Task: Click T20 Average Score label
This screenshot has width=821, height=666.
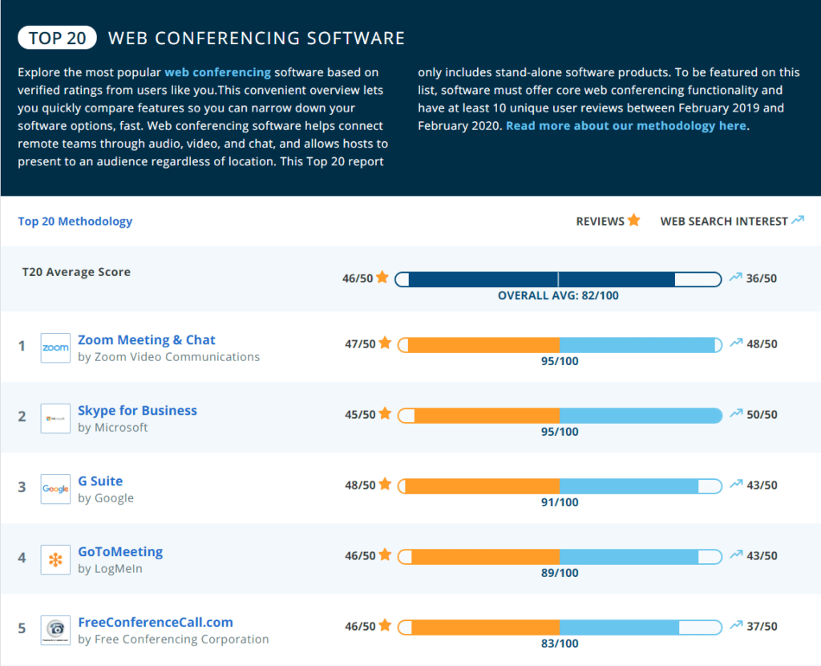Action: (x=76, y=272)
